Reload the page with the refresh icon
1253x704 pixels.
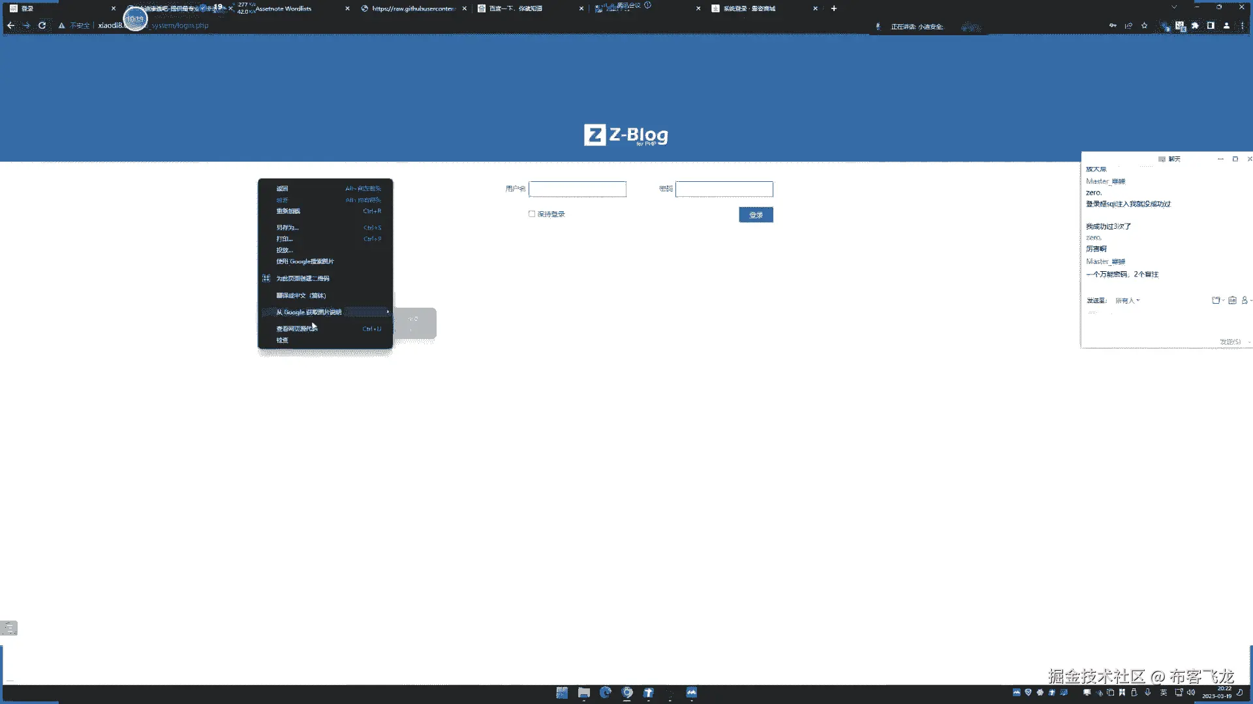(42, 25)
